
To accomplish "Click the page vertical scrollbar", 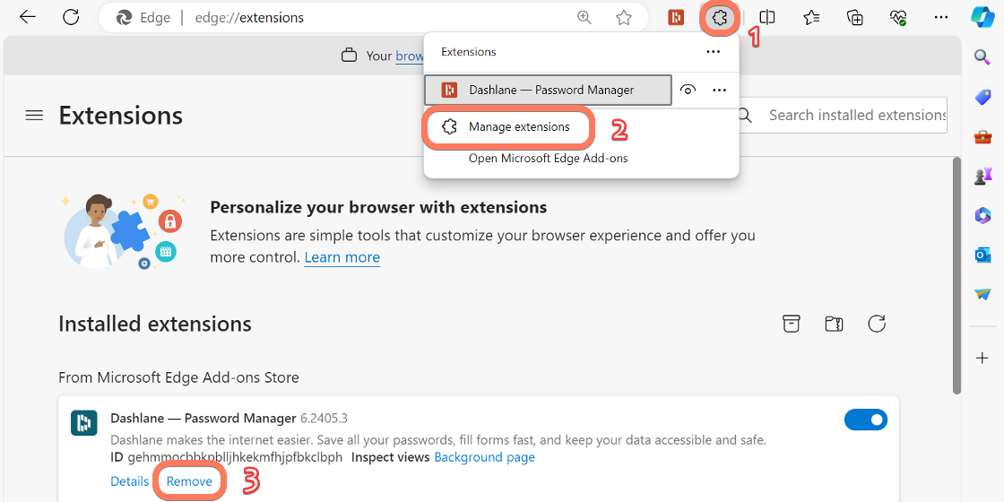I will tap(956, 275).
